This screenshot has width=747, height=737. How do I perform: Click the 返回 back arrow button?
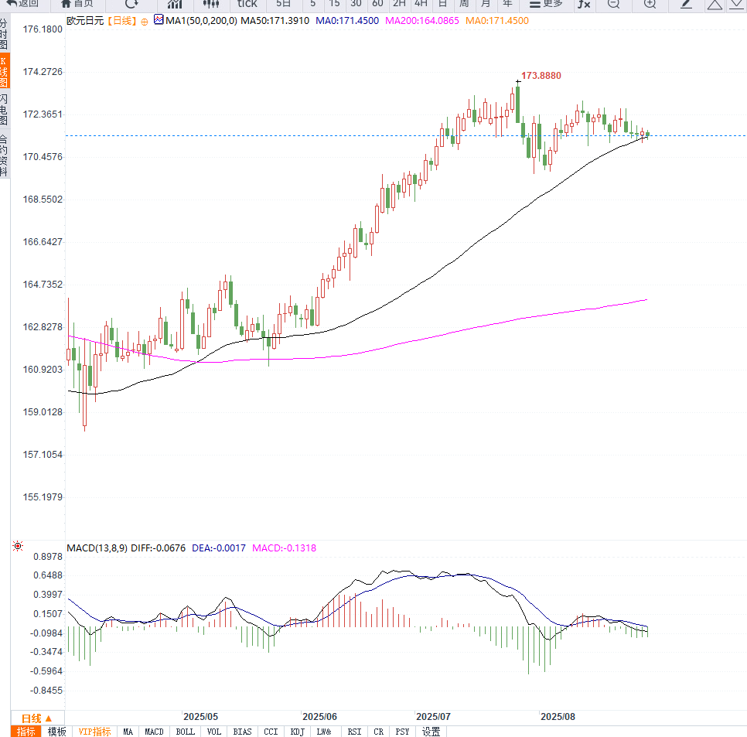(23, 4)
